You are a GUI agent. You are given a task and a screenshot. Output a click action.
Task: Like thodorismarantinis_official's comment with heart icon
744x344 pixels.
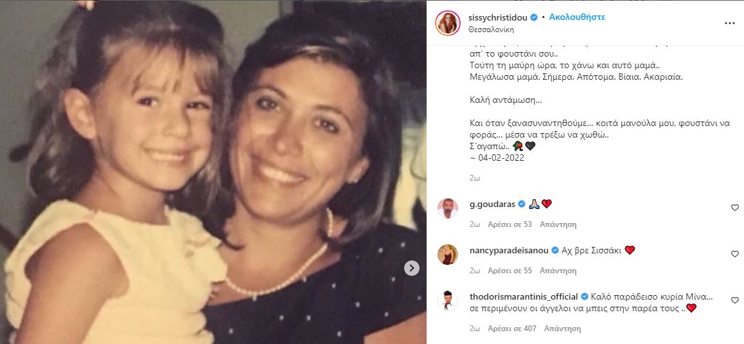click(x=735, y=300)
